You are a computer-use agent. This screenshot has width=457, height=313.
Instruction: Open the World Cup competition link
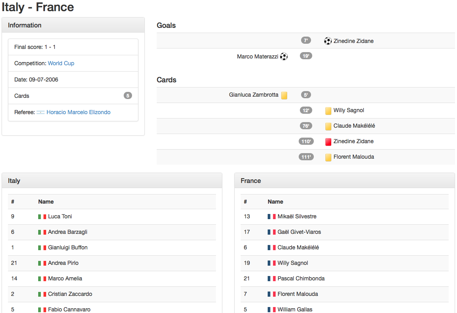point(61,63)
